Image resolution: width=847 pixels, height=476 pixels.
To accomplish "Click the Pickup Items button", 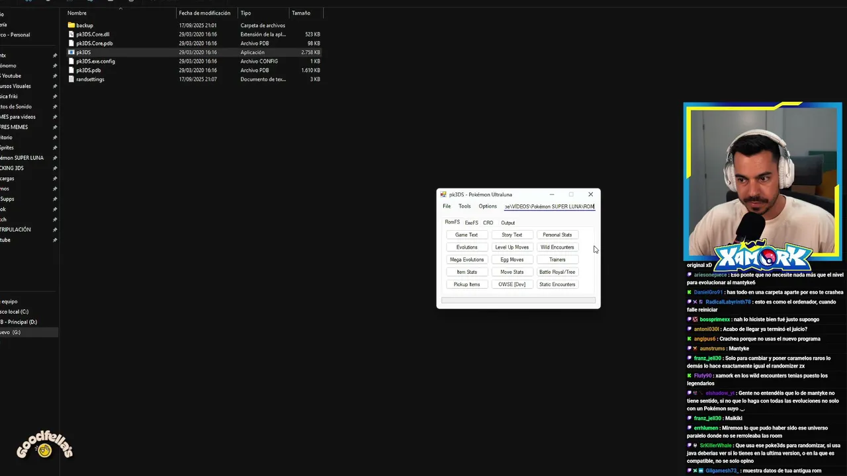I will click(x=467, y=284).
